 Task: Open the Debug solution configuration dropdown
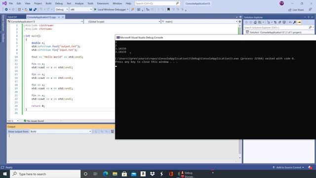tap(62, 9)
